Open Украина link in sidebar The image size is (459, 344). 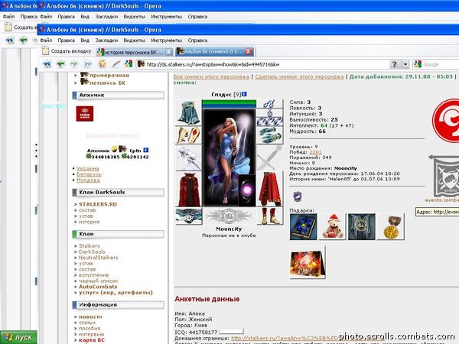point(88,168)
